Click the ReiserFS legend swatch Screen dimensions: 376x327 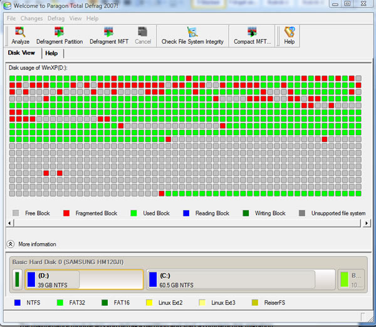255,303
